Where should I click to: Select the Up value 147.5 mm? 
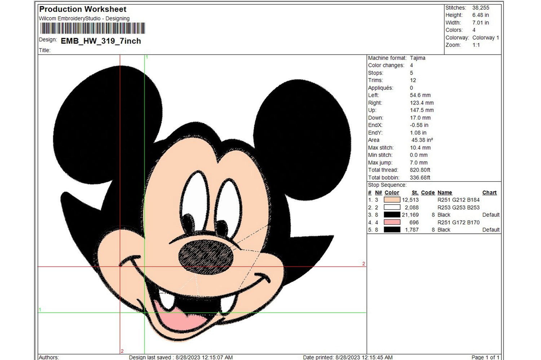[422, 110]
